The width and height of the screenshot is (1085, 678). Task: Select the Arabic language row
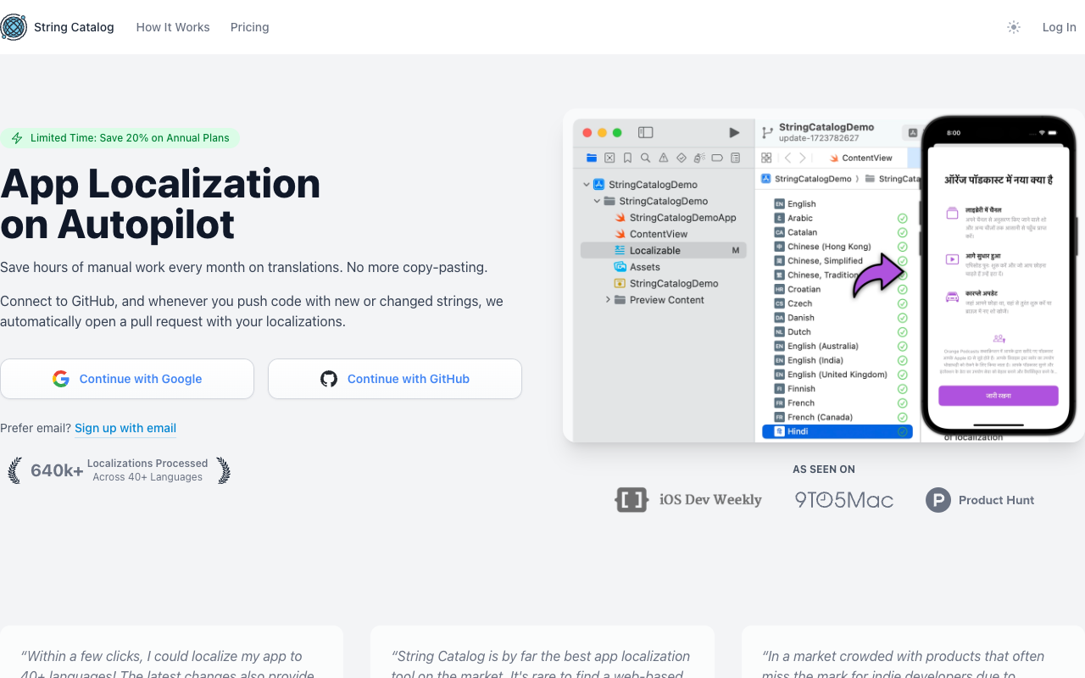841,218
